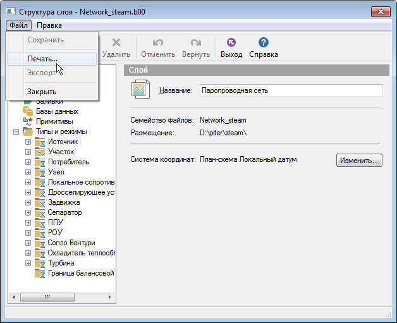Image resolution: width=397 pixels, height=323 pixels.
Task: Click the Отменить undo icon
Action: coord(158,42)
